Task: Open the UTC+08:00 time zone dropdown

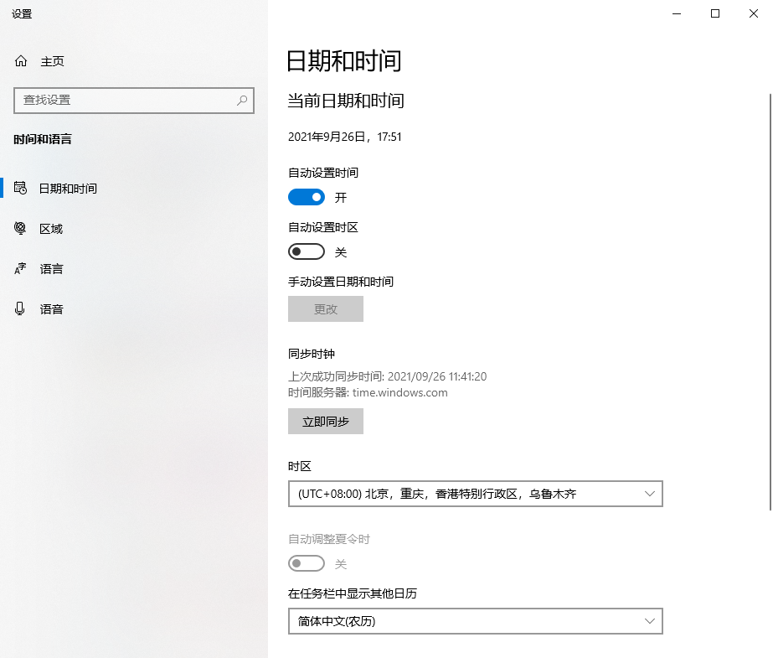Action: 475,494
